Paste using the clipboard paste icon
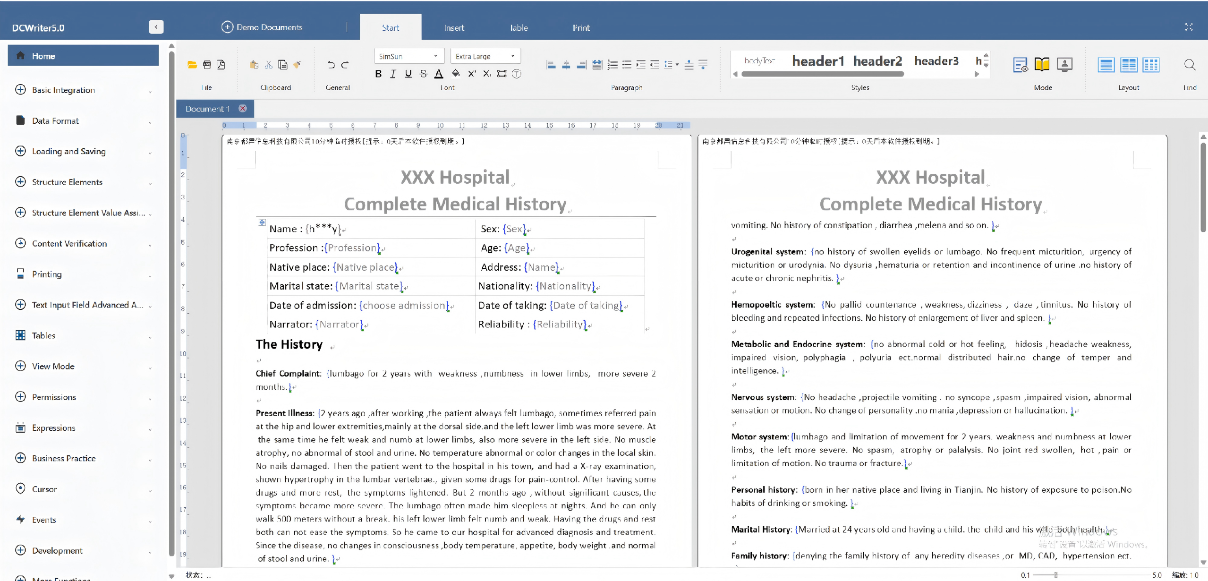 pos(254,65)
